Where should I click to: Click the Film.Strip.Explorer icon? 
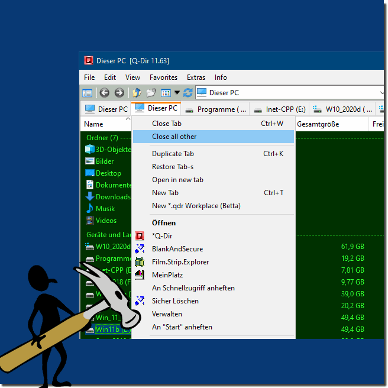pos(140,262)
